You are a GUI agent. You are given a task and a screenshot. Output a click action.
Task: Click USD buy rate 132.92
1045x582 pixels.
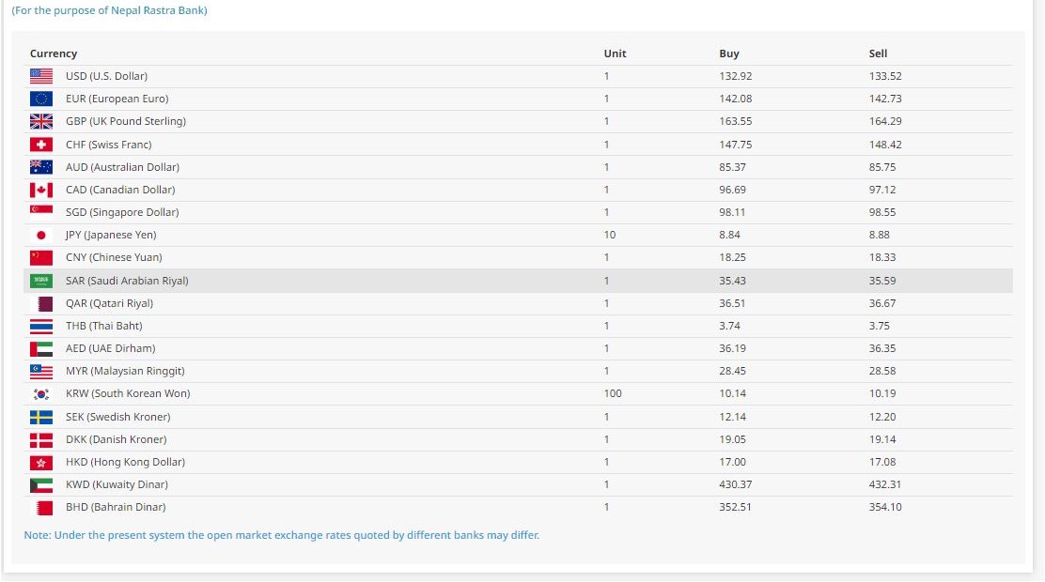736,76
